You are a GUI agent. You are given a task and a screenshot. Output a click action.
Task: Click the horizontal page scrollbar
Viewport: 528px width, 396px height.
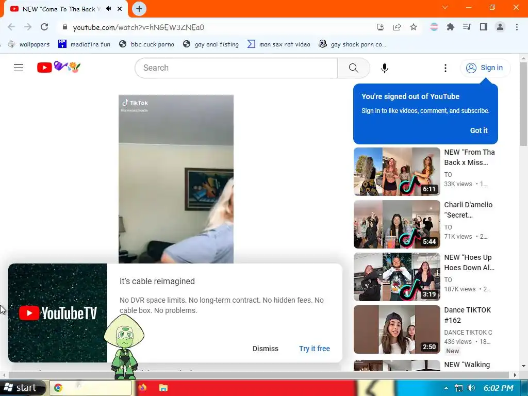click(x=258, y=375)
